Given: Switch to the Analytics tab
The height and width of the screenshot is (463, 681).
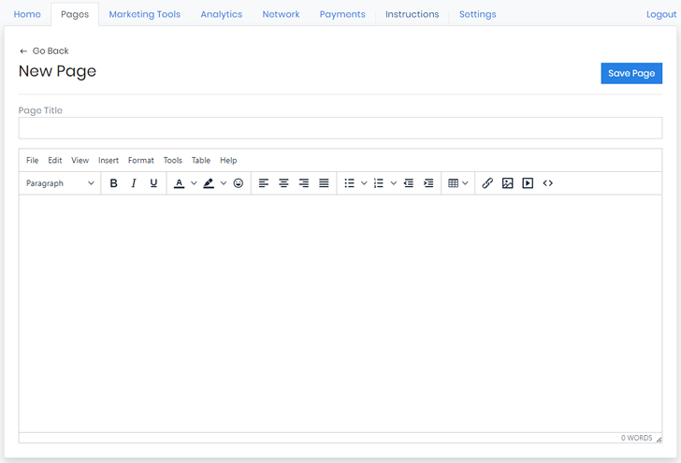Looking at the screenshot, I should [x=221, y=14].
